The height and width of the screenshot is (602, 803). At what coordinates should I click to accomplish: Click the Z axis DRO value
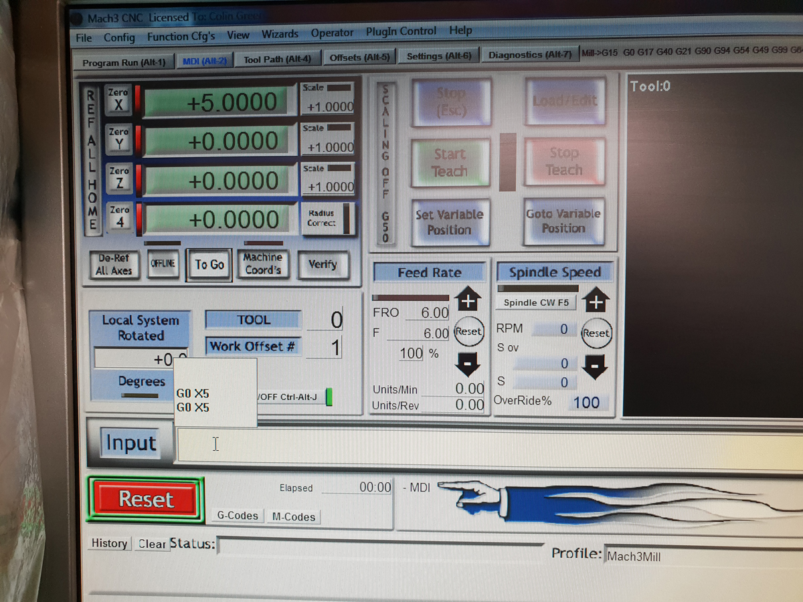click(218, 181)
